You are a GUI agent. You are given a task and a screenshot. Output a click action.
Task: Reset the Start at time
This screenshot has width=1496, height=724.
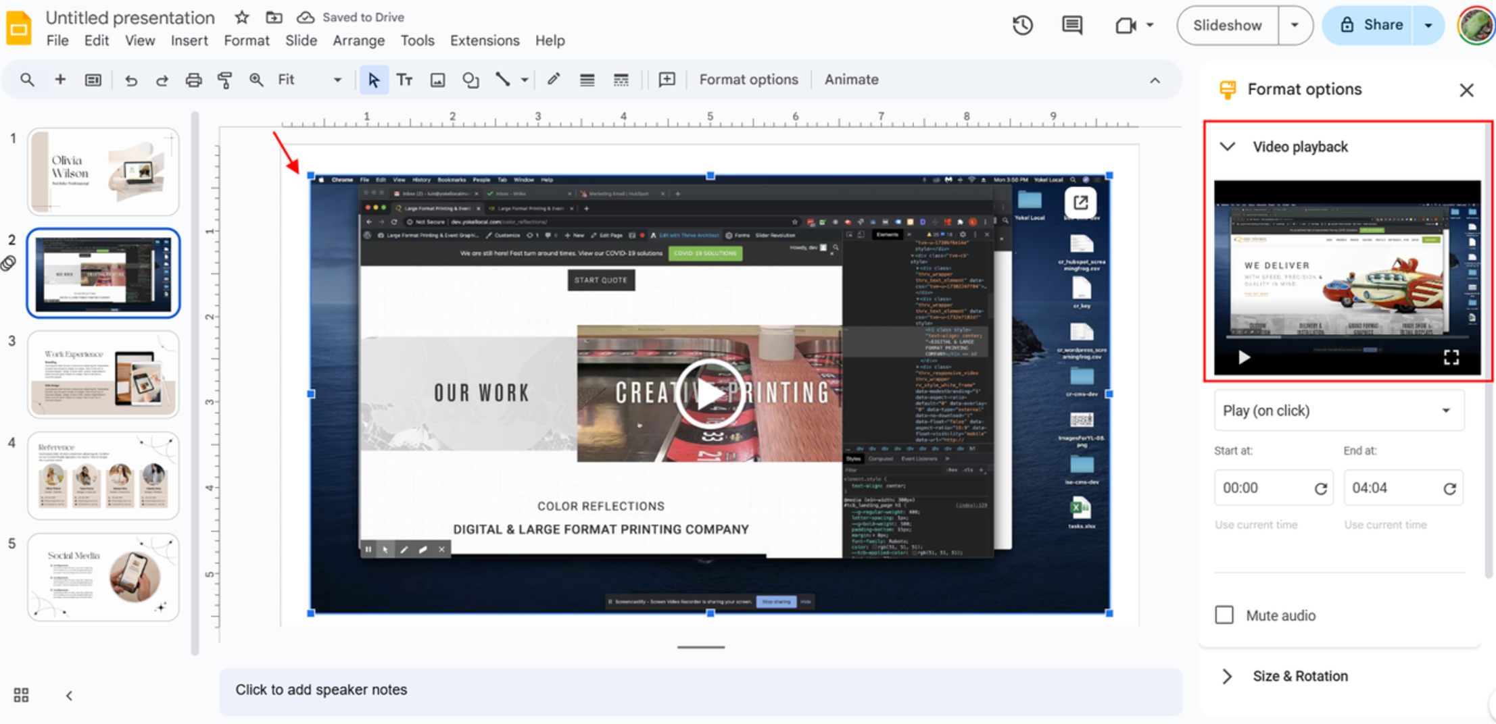coord(1320,489)
